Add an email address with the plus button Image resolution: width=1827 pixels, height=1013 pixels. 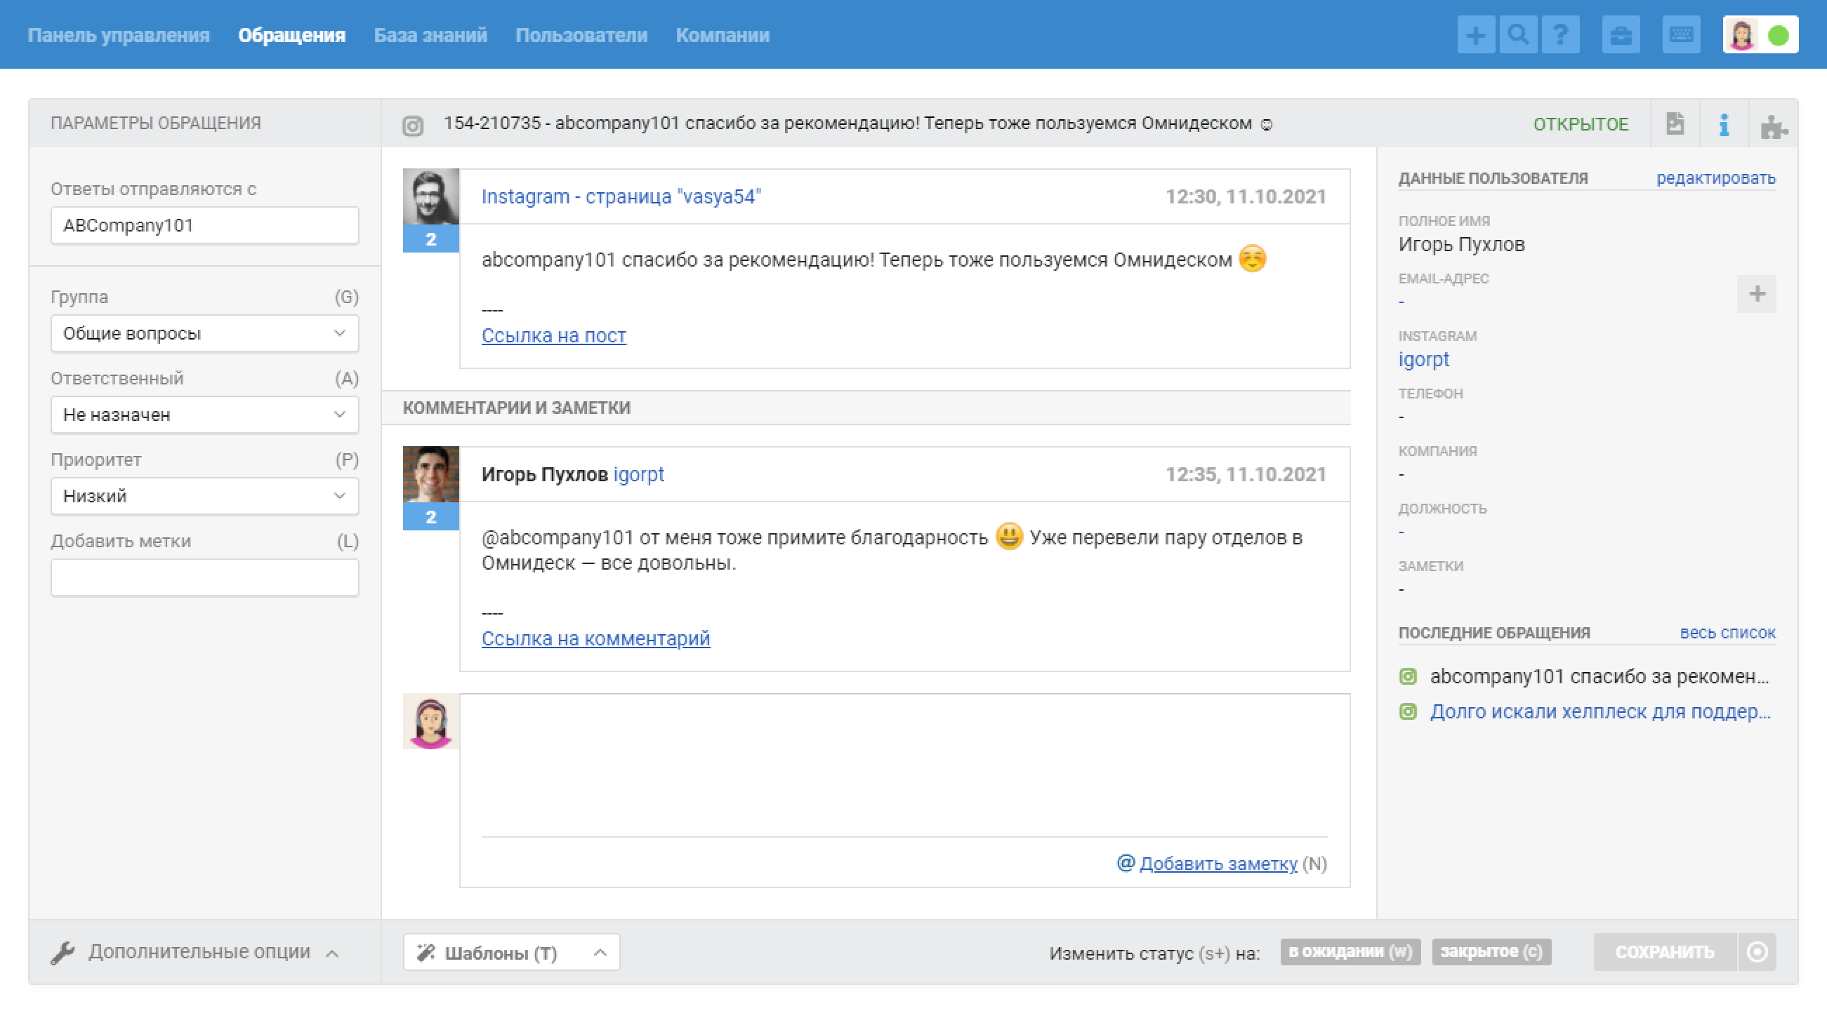point(1757,293)
